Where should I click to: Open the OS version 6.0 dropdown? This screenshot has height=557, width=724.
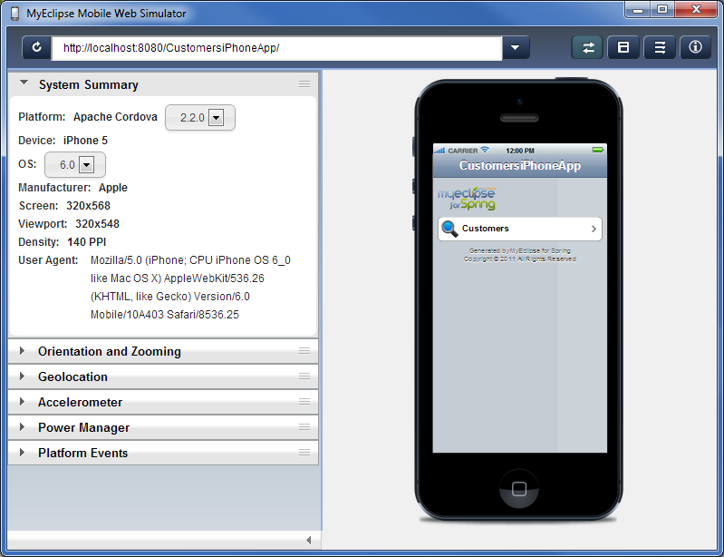coord(75,164)
